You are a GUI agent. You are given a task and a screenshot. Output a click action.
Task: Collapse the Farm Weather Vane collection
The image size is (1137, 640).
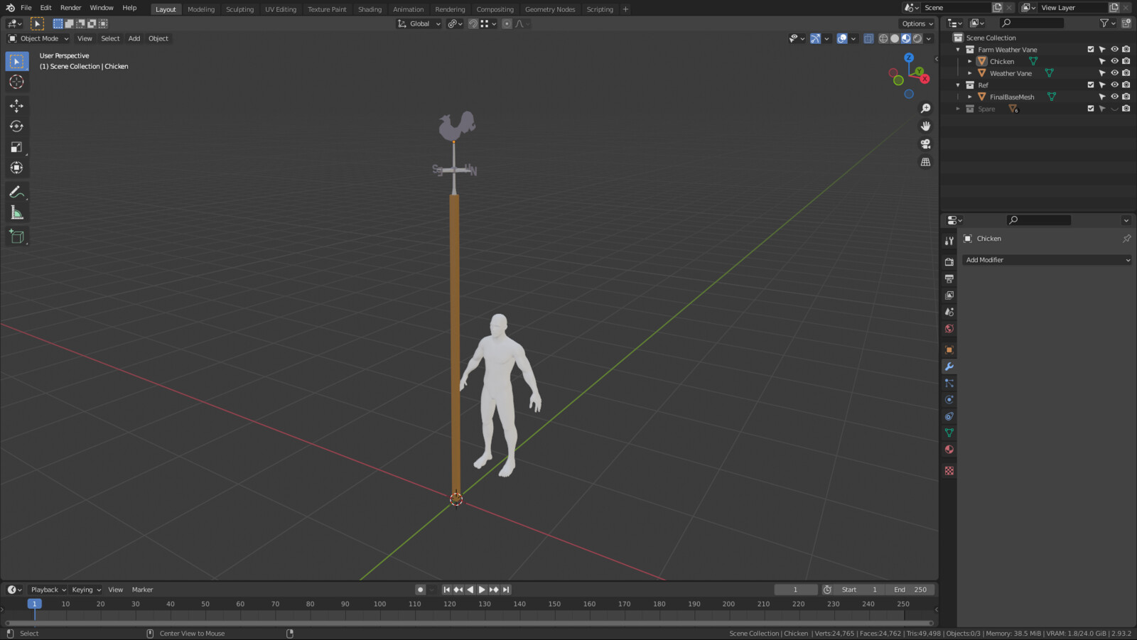(958, 50)
